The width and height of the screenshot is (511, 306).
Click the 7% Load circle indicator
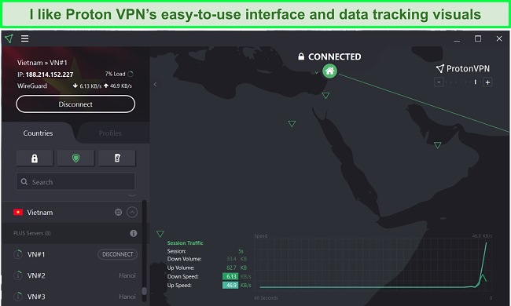(x=131, y=74)
